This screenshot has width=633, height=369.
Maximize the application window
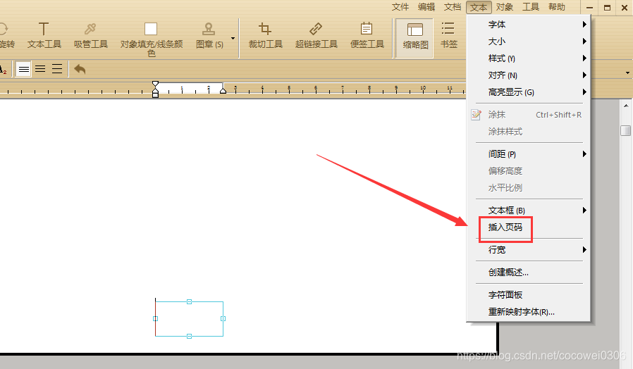pyautogui.click(x=607, y=7)
